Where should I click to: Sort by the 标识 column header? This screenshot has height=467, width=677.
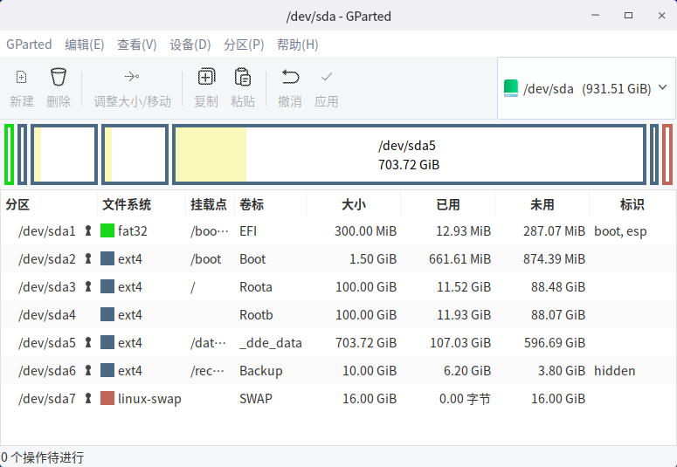632,204
